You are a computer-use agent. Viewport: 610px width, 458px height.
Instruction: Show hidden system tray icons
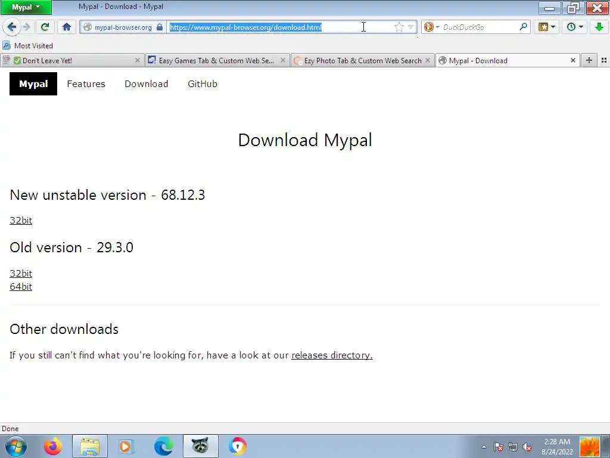click(x=484, y=447)
